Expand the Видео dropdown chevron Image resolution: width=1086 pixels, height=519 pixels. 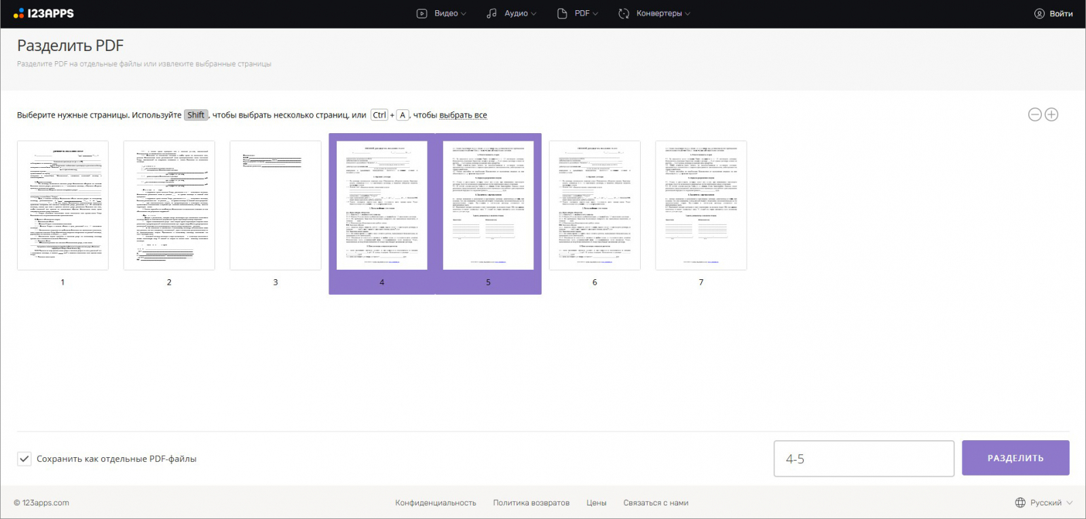click(x=464, y=14)
